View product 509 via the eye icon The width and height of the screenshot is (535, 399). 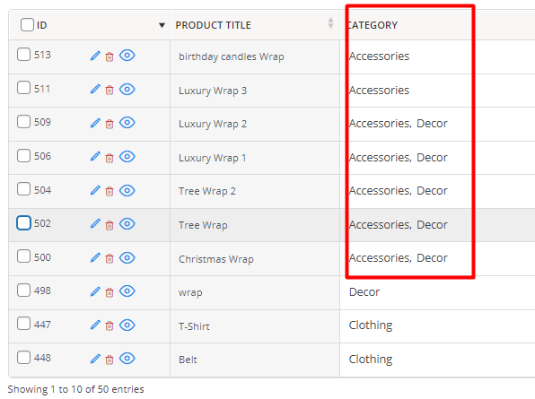point(127,123)
